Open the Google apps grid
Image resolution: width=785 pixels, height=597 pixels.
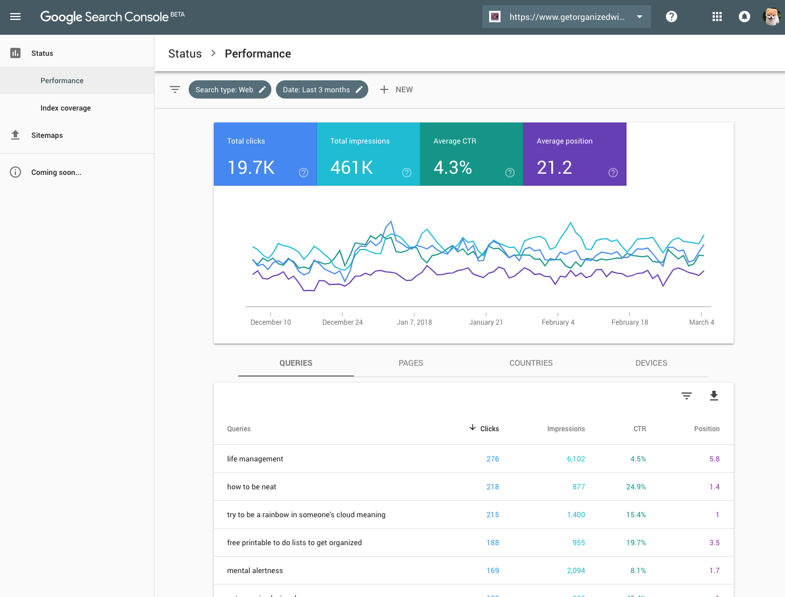pos(717,17)
